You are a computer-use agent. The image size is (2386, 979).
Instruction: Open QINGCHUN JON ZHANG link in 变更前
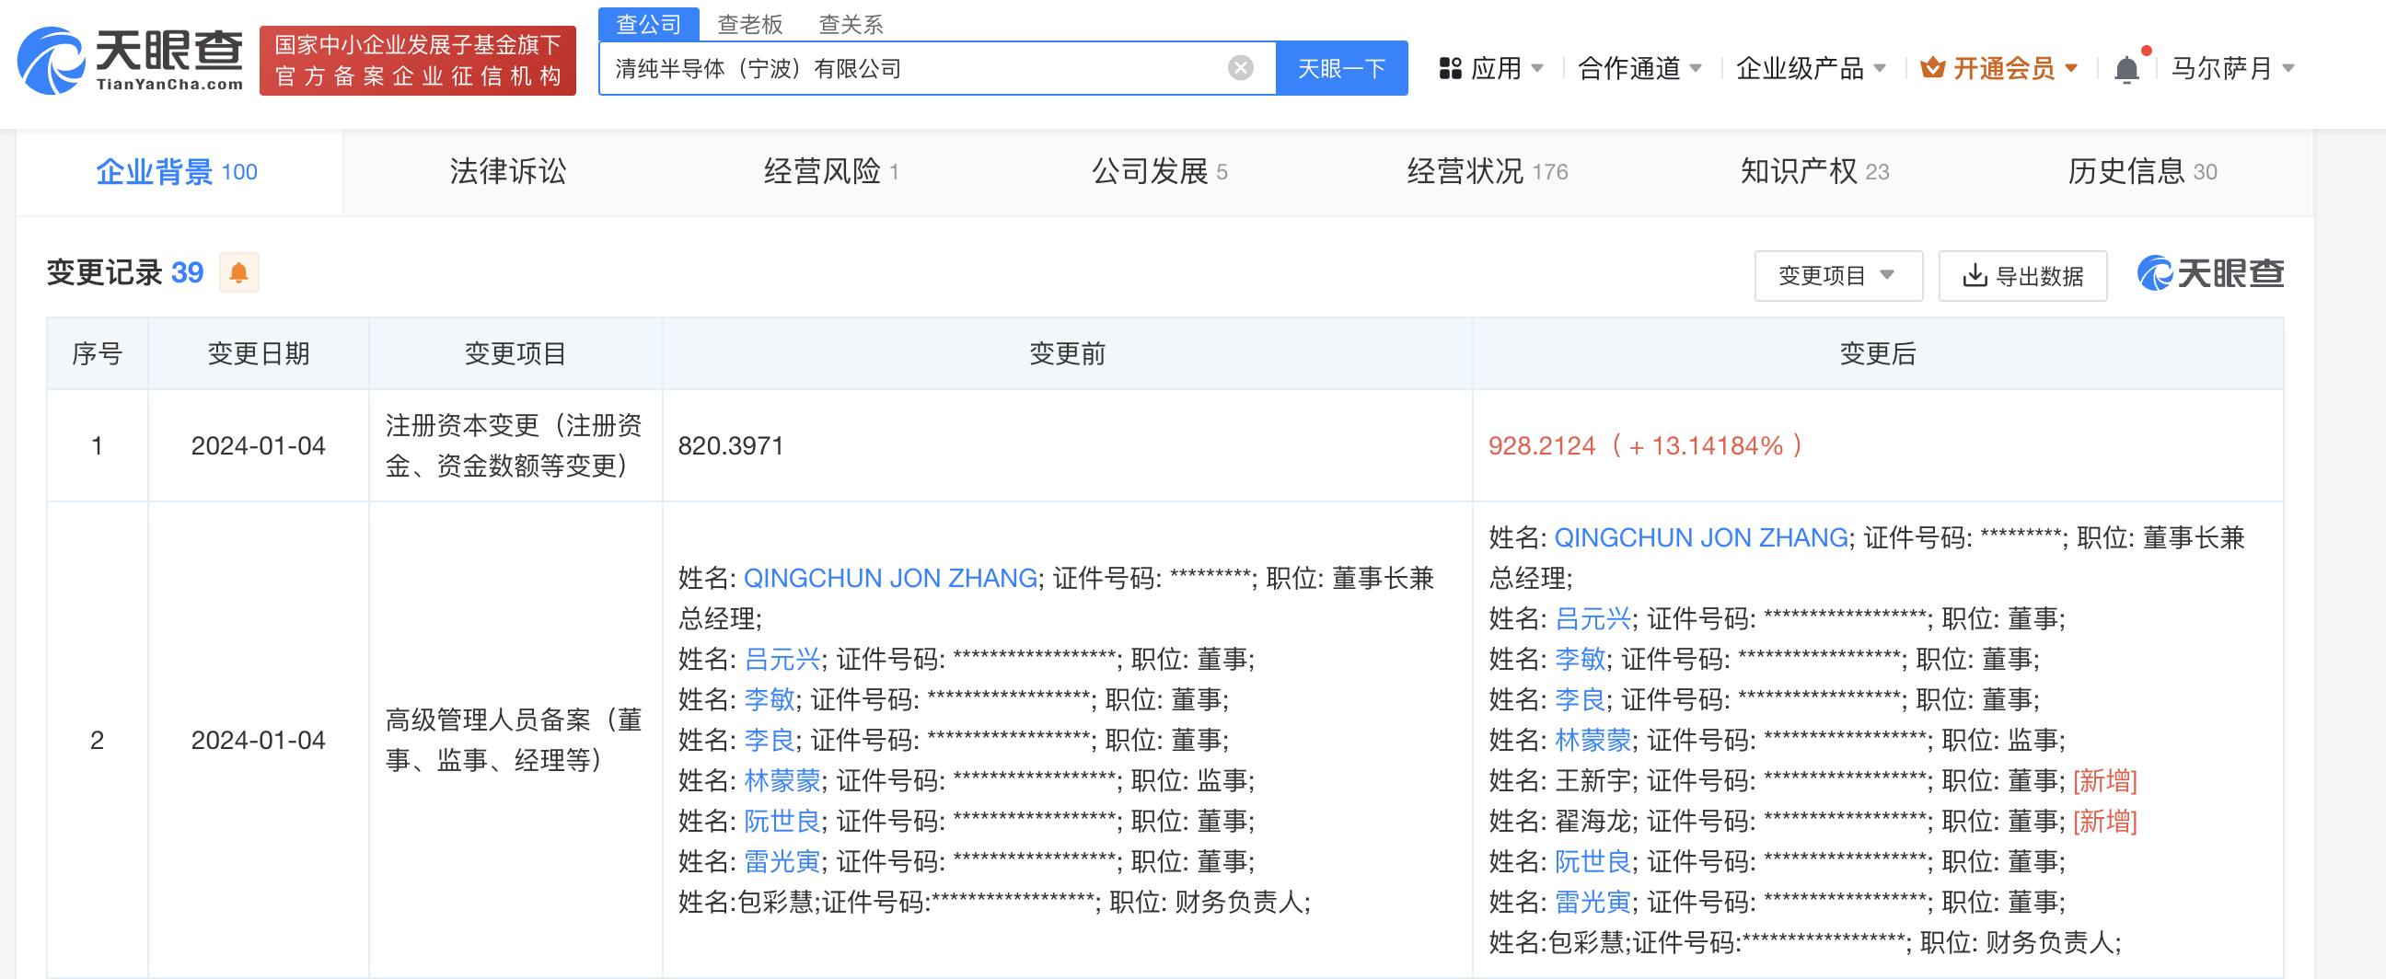point(889,578)
